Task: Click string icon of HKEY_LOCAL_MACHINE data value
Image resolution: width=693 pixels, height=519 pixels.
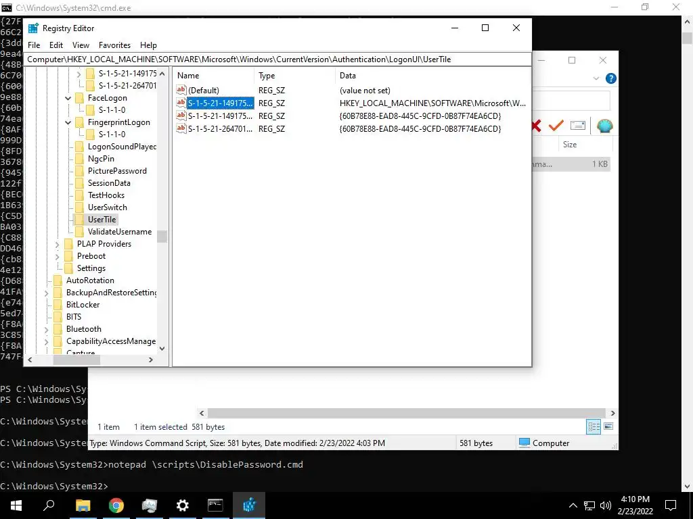Action: tap(181, 103)
